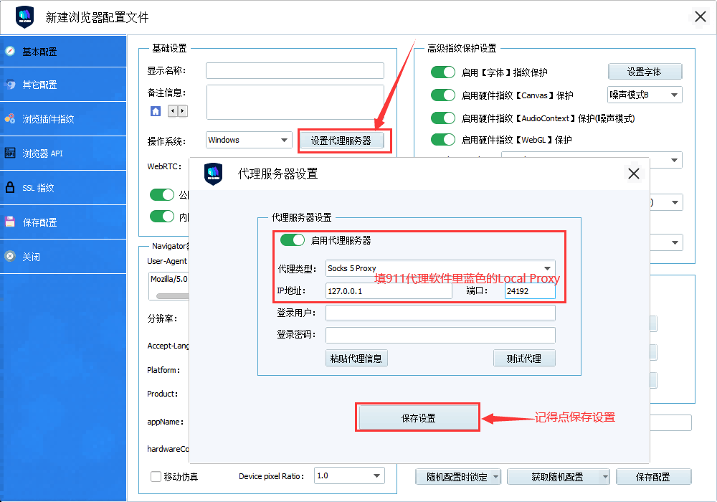Toggle 启用代理服务器 switch

293,240
